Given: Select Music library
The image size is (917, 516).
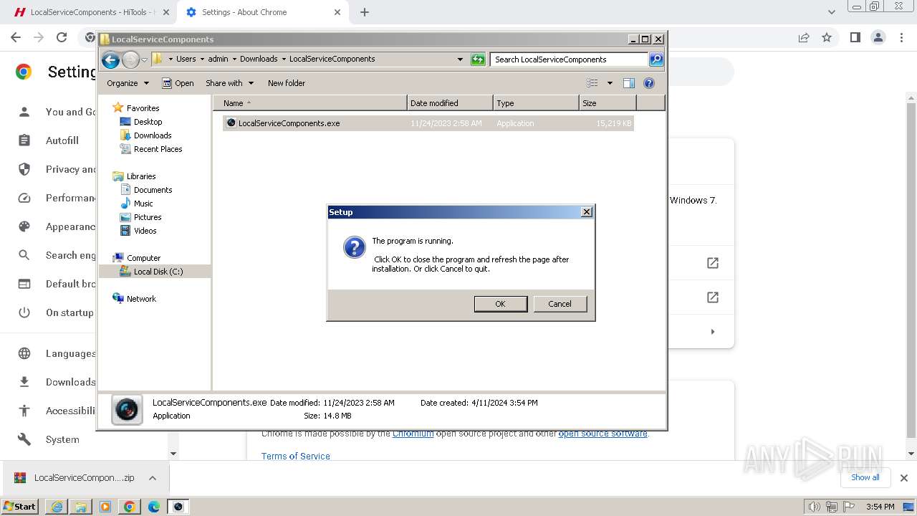Looking at the screenshot, I should coord(143,204).
